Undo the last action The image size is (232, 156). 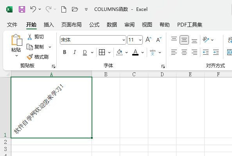[x=33, y=9]
